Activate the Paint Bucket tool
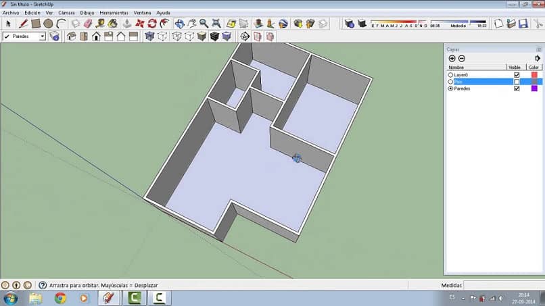Viewport: 545px width, 306px height. pos(112,24)
